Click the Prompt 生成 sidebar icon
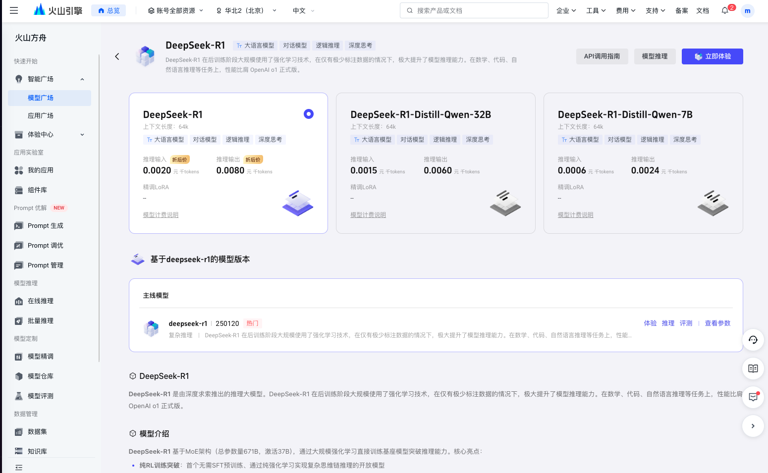 point(19,225)
